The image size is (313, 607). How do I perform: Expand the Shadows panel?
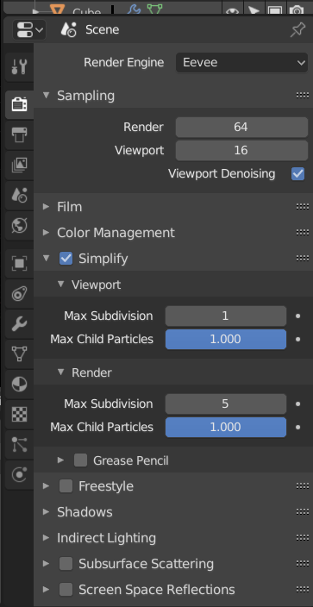[47, 512]
